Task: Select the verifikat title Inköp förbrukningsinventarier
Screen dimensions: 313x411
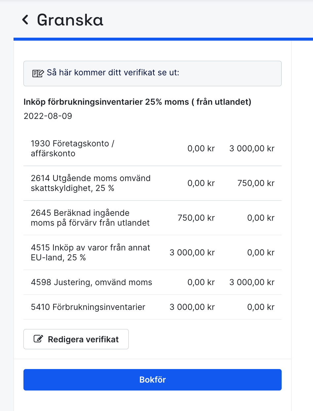Action: tap(137, 102)
